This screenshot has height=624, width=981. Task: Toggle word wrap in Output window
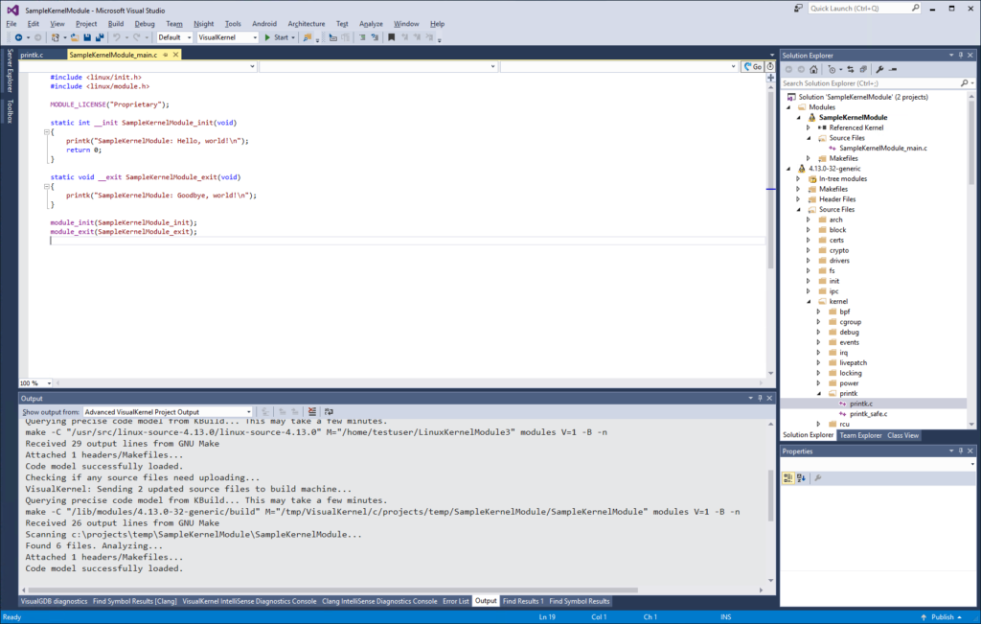[329, 412]
